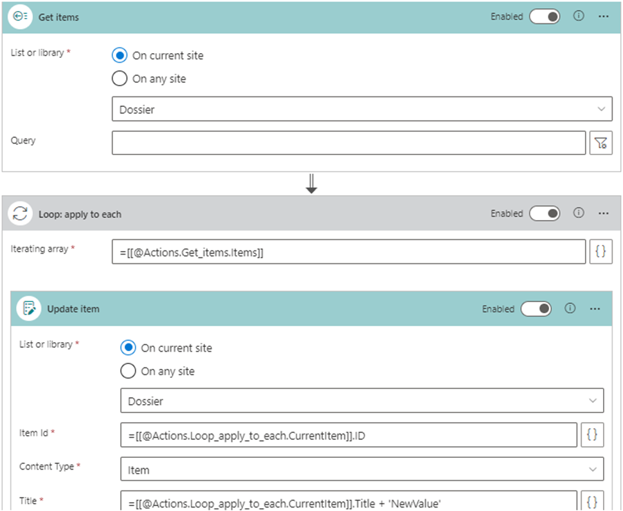Screen dimensions: 623x511
Task: Click into the empty Query field
Action: point(348,143)
